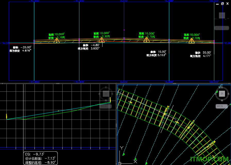Image resolution: width=231 pixels, height=165 pixels.
Task: Click the 1+00 station label in plan view
Action: (130, 102)
